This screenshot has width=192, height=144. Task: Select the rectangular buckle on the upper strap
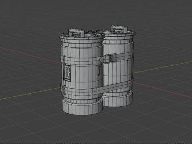click(110, 58)
